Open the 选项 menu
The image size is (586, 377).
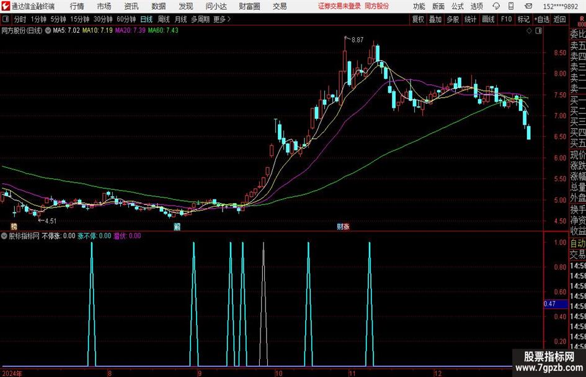click(476, 6)
